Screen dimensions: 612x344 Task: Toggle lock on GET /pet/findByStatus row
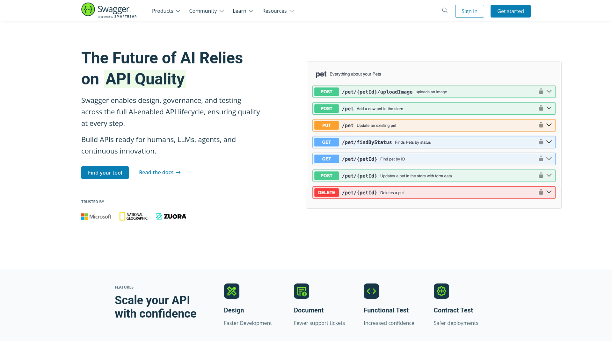coord(541,142)
